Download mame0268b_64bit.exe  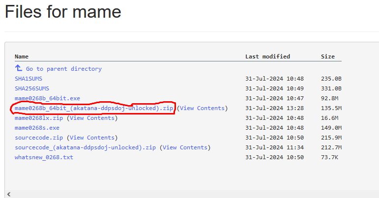pos(47,99)
